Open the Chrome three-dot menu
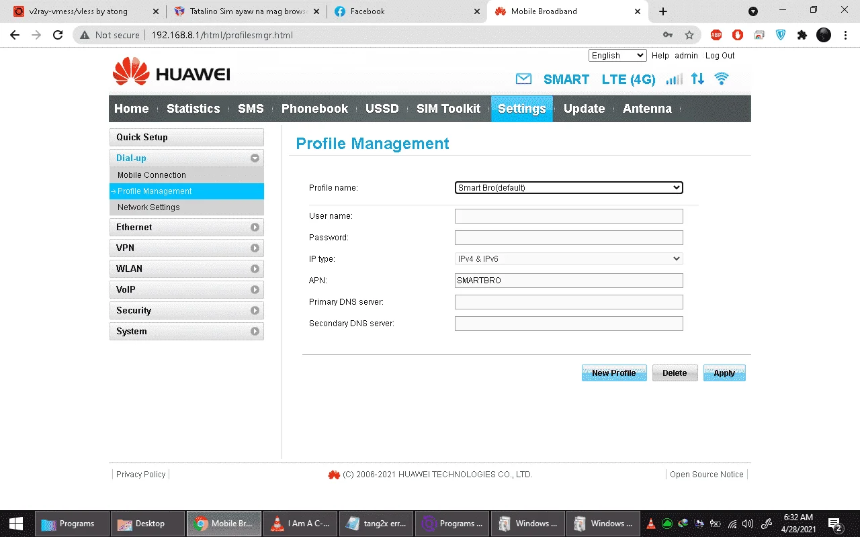Image resolution: width=860 pixels, height=537 pixels. [x=845, y=35]
